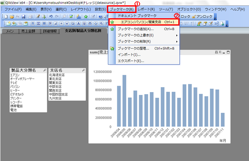The image size is (249, 161).
Task: Create a Bookmark Object star icon
Action: click(x=95, y=24)
